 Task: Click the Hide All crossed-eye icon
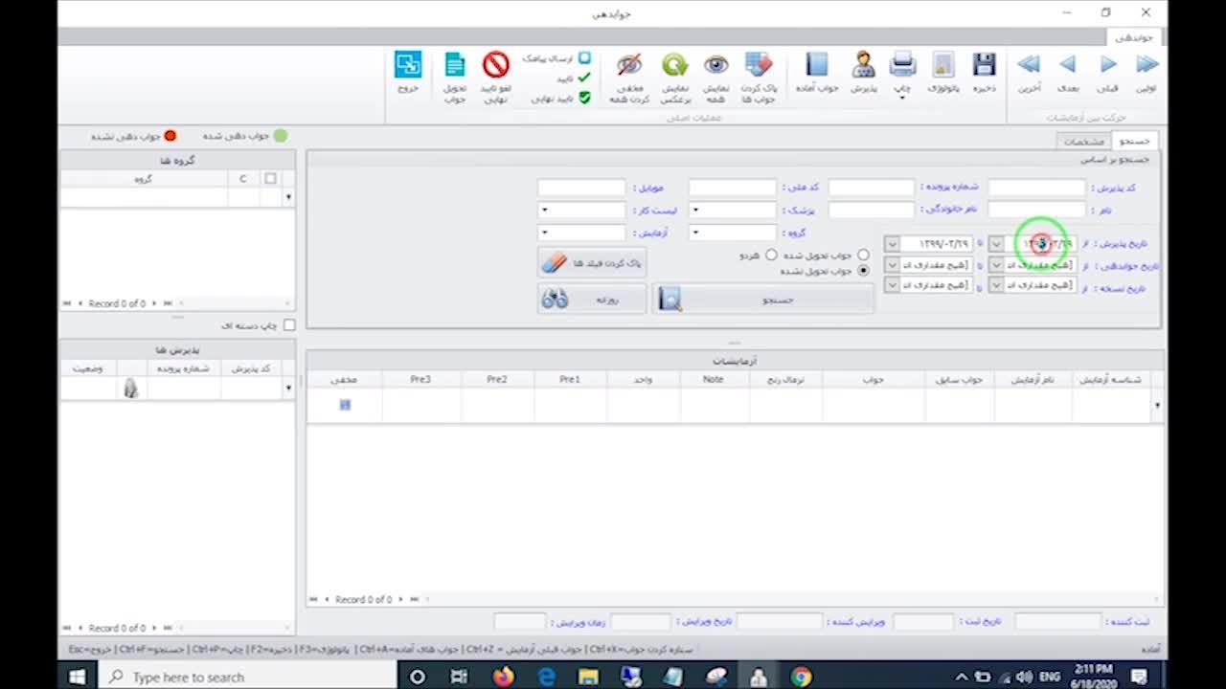click(x=629, y=66)
